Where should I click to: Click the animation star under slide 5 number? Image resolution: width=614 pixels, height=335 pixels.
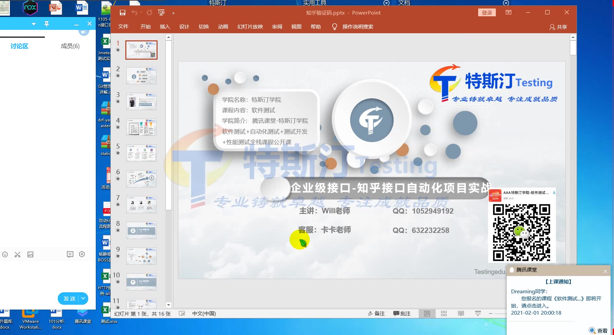pos(118,153)
